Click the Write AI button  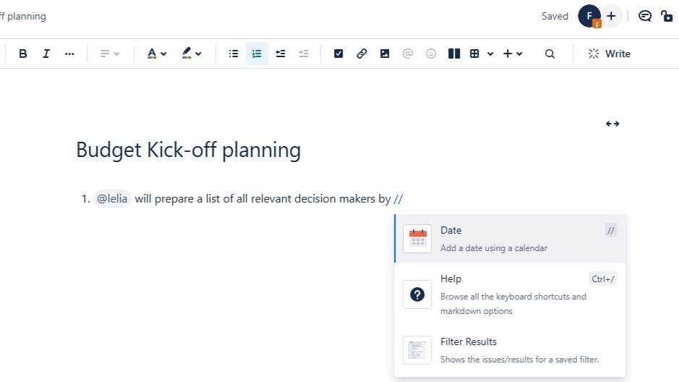pos(609,54)
